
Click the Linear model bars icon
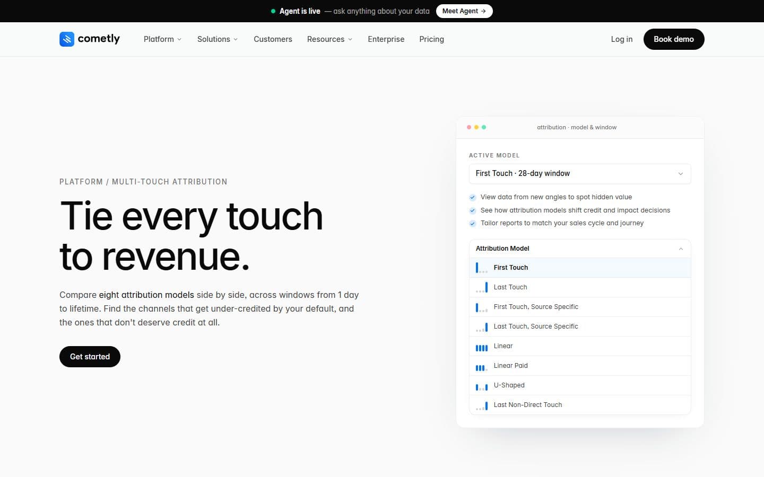point(482,348)
